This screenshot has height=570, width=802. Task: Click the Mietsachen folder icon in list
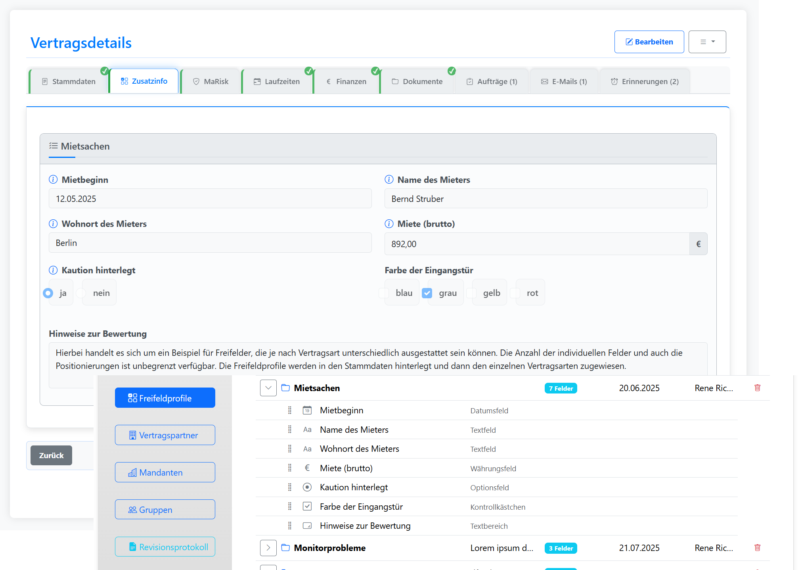pyautogui.click(x=285, y=388)
